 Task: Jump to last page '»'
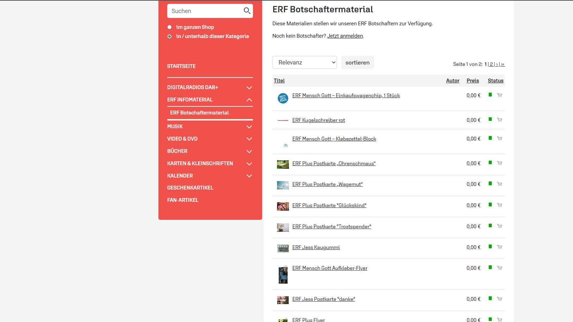point(503,64)
